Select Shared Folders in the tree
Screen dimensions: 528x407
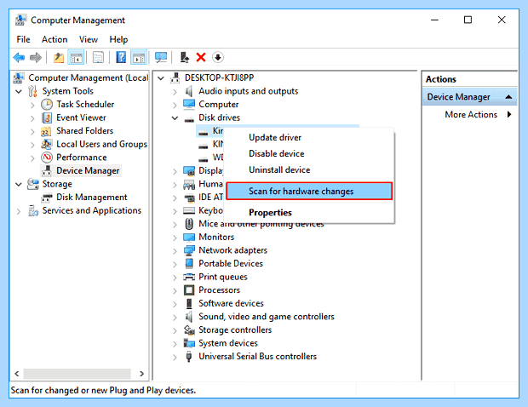click(84, 130)
